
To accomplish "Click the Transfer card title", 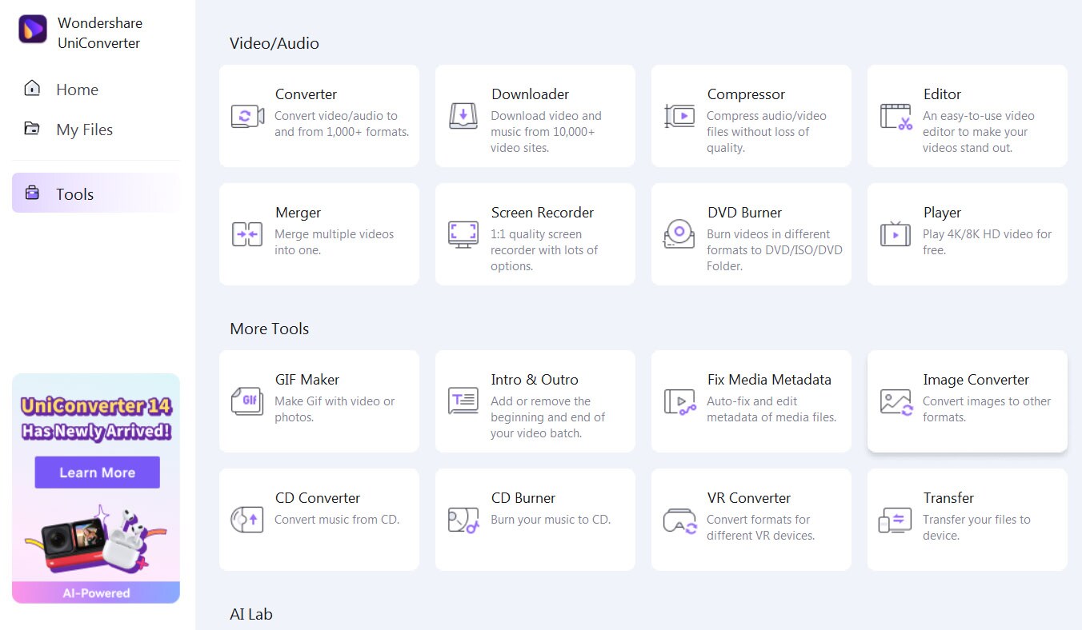I will (x=948, y=498).
